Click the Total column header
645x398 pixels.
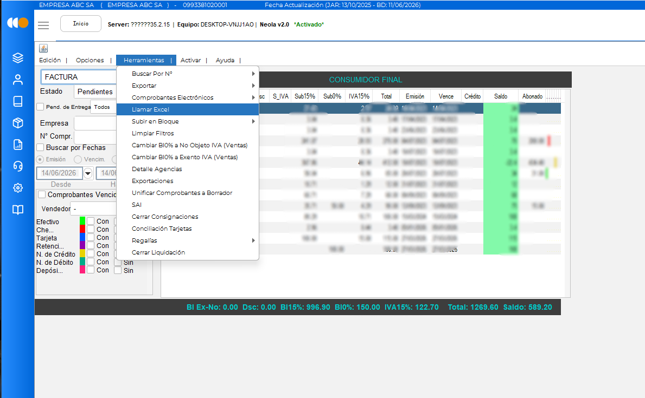pos(386,96)
